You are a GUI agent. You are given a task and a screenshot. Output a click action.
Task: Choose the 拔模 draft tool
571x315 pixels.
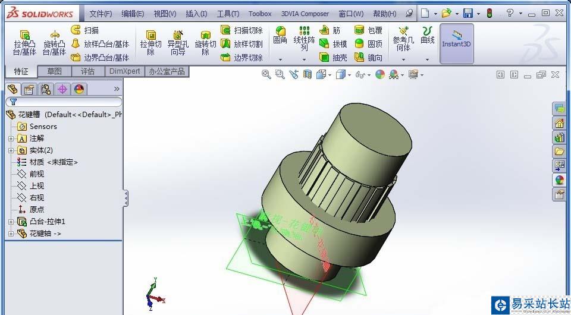tap(333, 44)
